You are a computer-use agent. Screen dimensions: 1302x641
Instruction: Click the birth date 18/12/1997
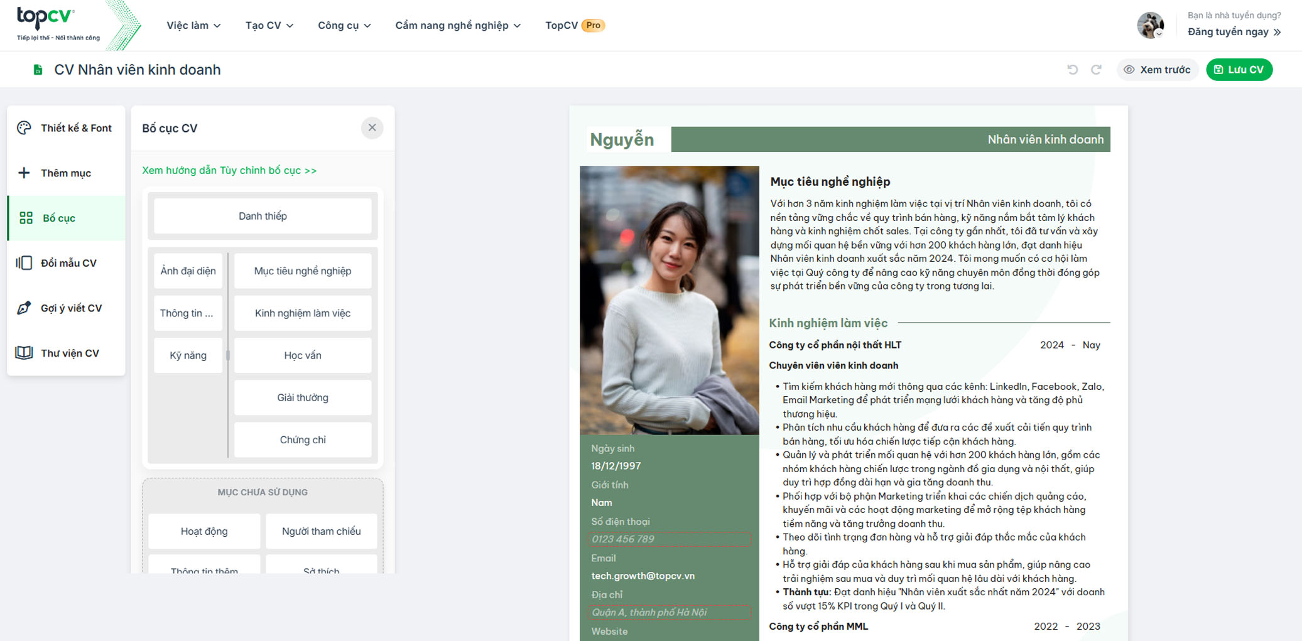coord(616,466)
